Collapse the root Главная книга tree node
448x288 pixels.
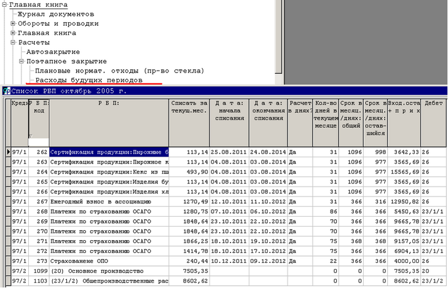(4, 4)
